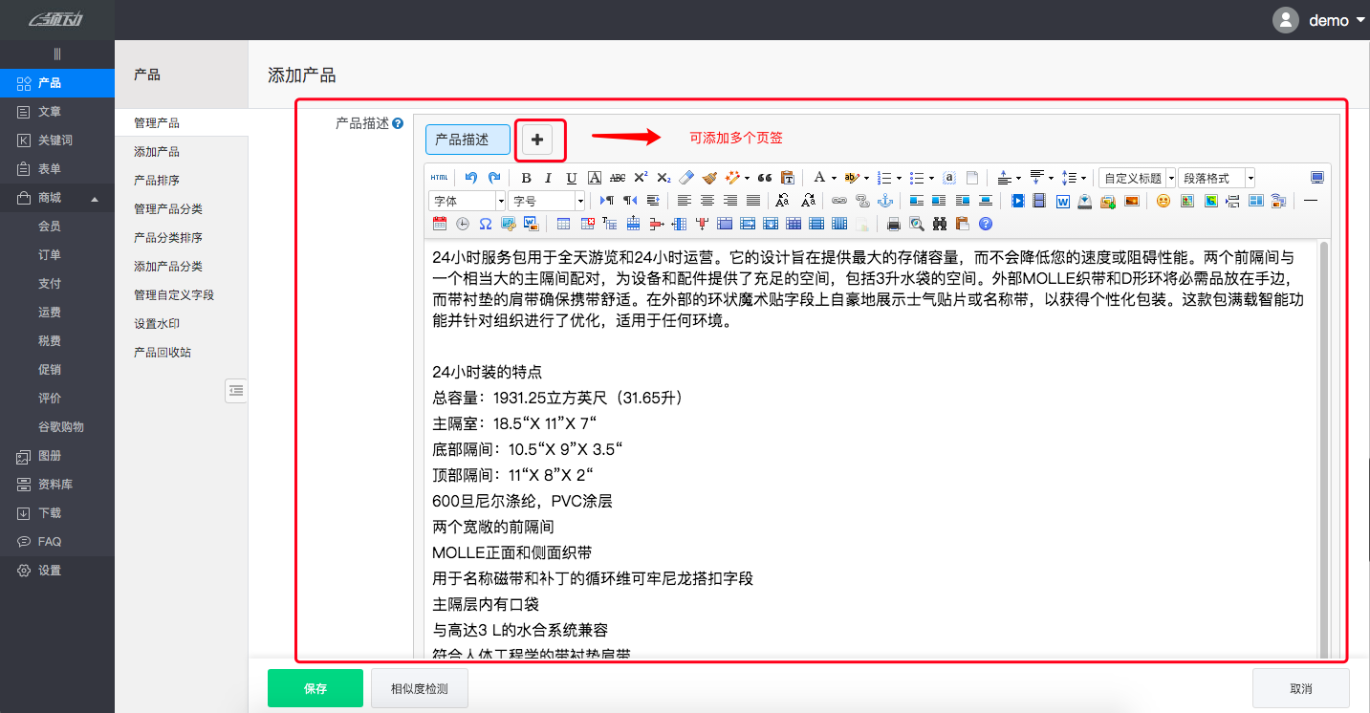Open the 字体 font family dropdown
The height and width of the screenshot is (713, 1370).
point(468,201)
